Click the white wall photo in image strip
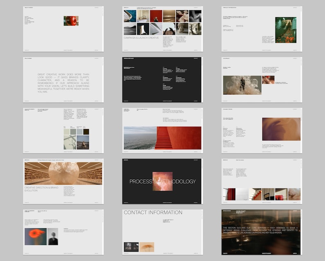The height and width of the screenshot is (261, 325). [x=242, y=194]
